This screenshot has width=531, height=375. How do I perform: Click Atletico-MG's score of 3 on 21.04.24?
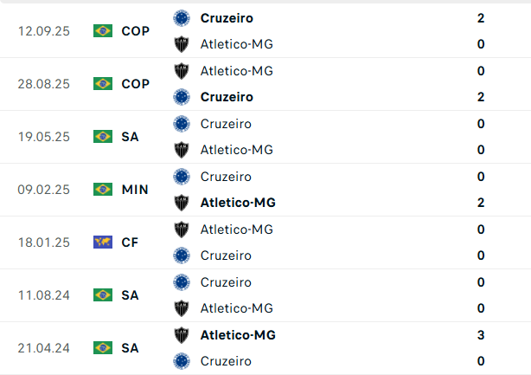[x=481, y=335]
